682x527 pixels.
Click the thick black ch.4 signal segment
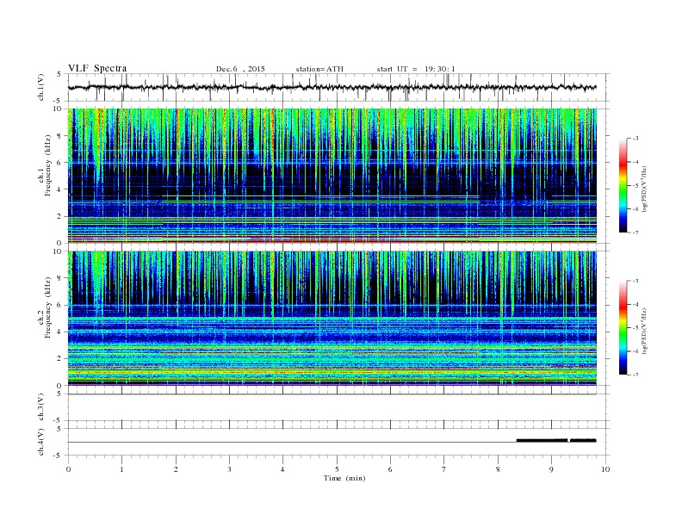(556, 441)
